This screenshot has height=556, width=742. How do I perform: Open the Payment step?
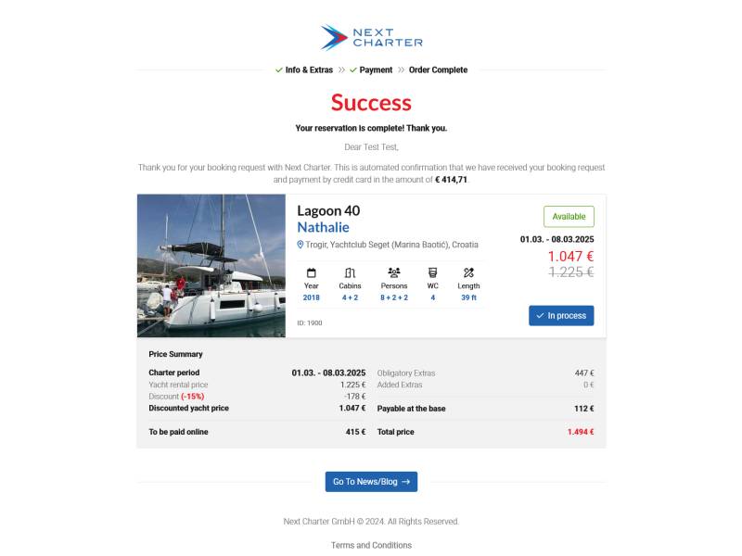point(376,70)
